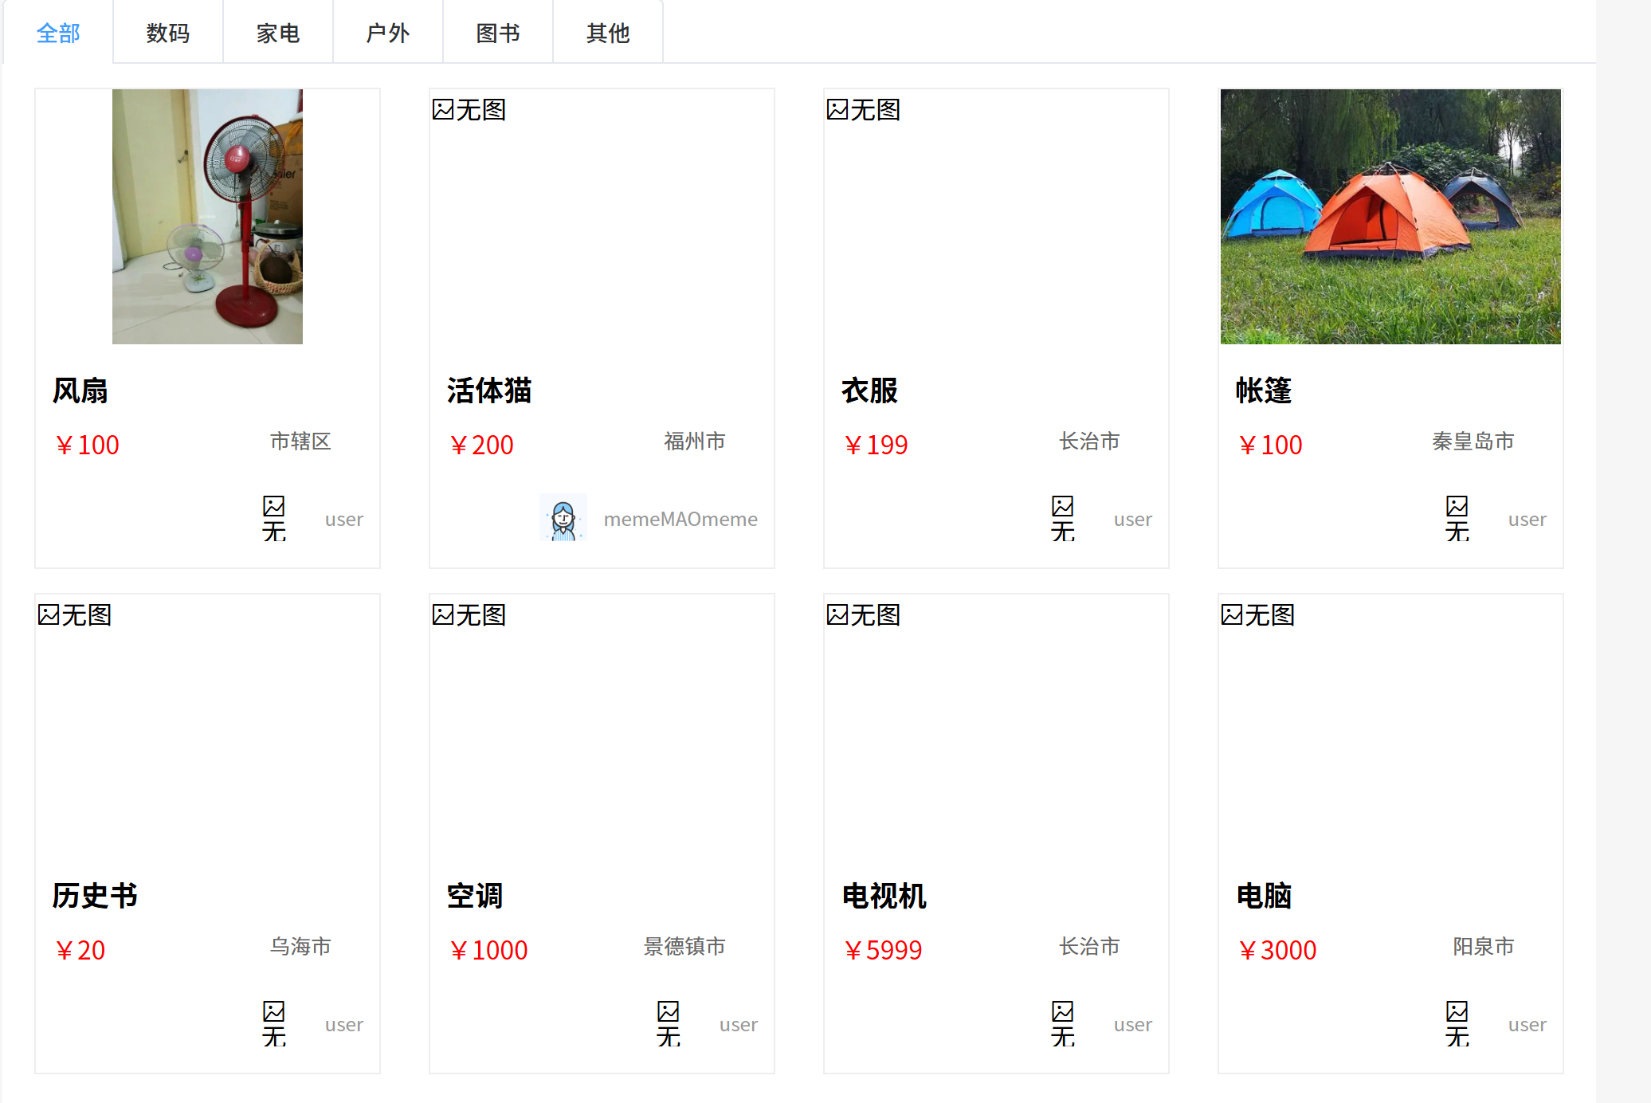
Task: Click the missing image placeholder on 空调
Action: pos(469,615)
